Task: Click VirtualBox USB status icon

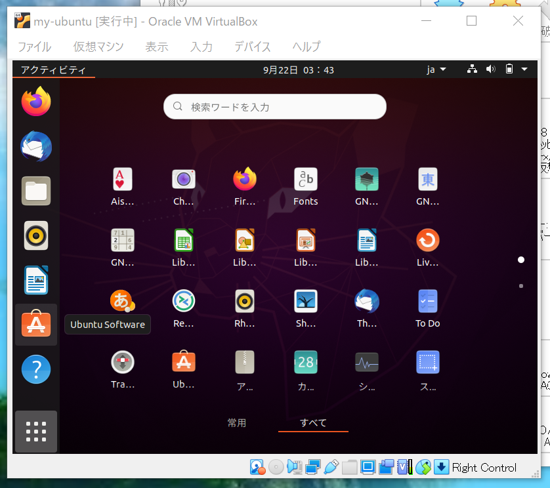Action: coord(331,467)
